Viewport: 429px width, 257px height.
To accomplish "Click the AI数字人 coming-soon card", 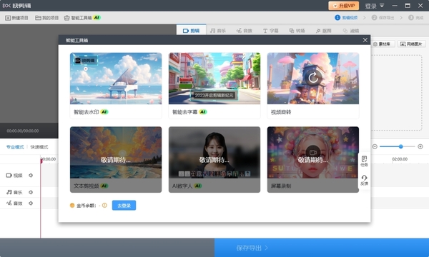I will point(214,159).
